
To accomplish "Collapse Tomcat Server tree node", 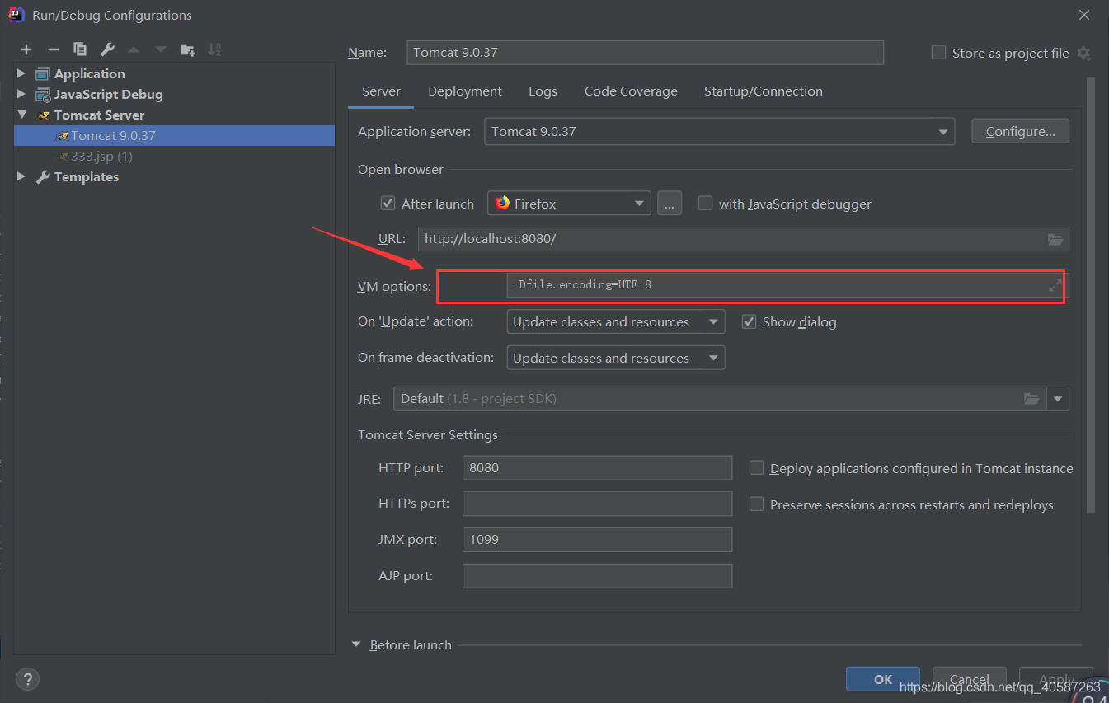I will [21, 115].
